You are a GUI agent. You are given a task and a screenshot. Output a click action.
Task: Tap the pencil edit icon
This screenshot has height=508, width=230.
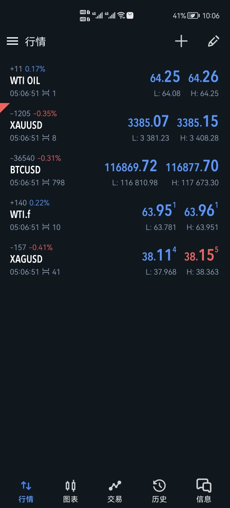click(x=214, y=41)
